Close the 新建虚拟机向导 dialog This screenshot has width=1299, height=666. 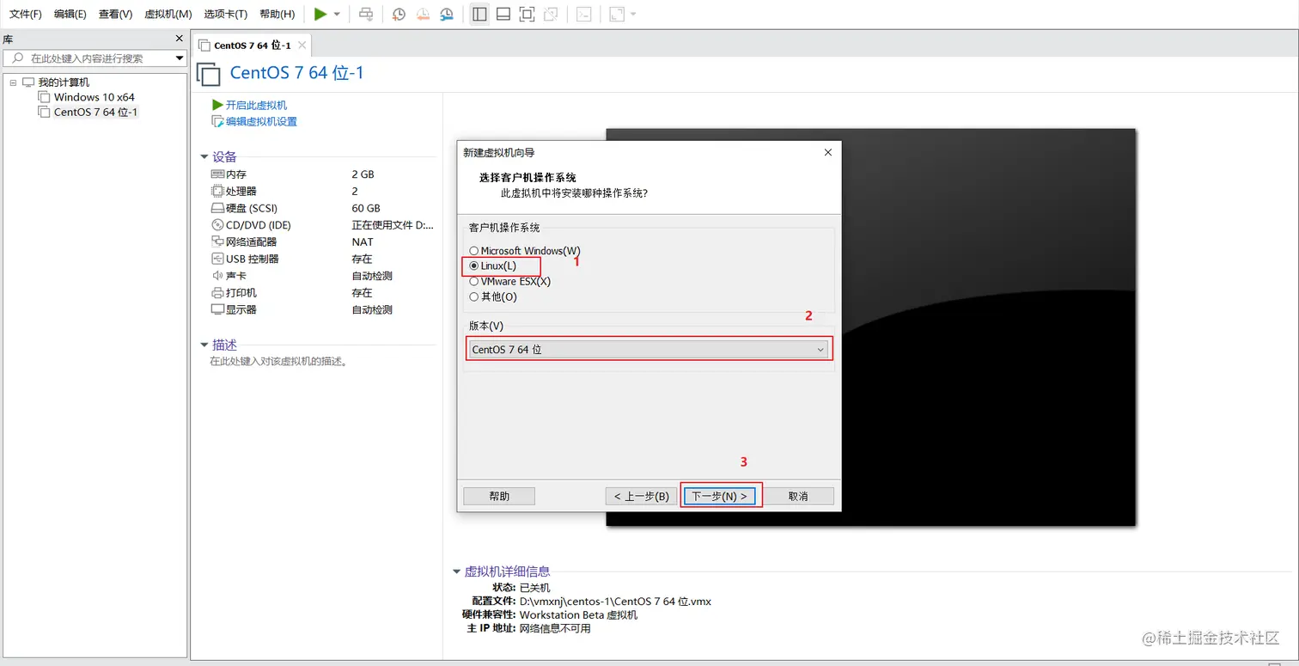[828, 152]
